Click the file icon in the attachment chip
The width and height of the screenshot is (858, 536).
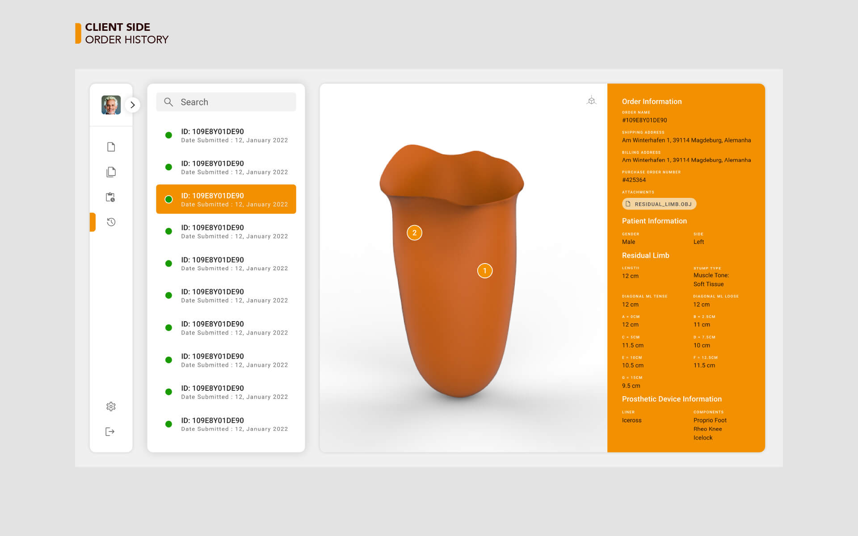(x=628, y=204)
